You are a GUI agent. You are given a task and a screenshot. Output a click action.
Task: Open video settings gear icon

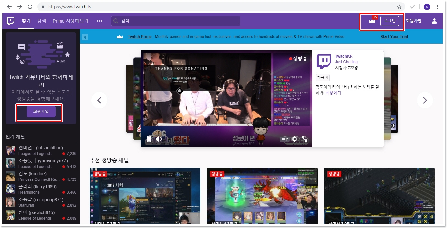[x=294, y=139]
